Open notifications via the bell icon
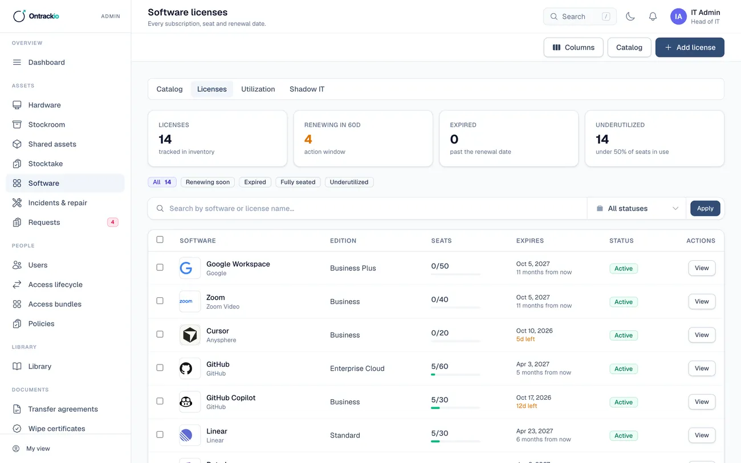This screenshot has height=463, width=741. coord(653,17)
